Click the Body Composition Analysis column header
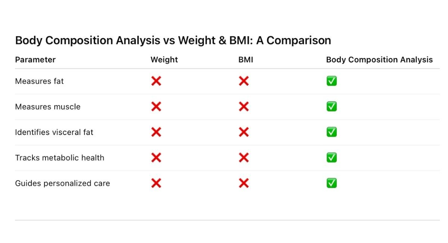The image size is (448, 243). [x=379, y=60]
